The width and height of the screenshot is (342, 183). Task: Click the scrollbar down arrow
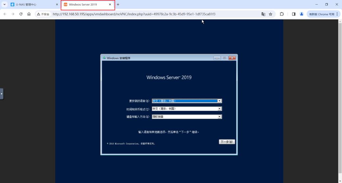coord(340,181)
